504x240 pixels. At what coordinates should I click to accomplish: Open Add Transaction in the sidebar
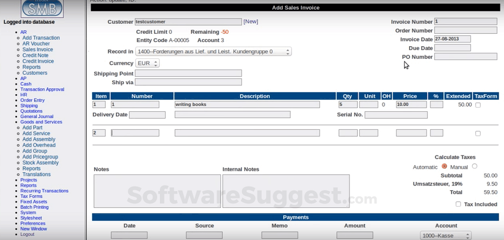click(41, 38)
